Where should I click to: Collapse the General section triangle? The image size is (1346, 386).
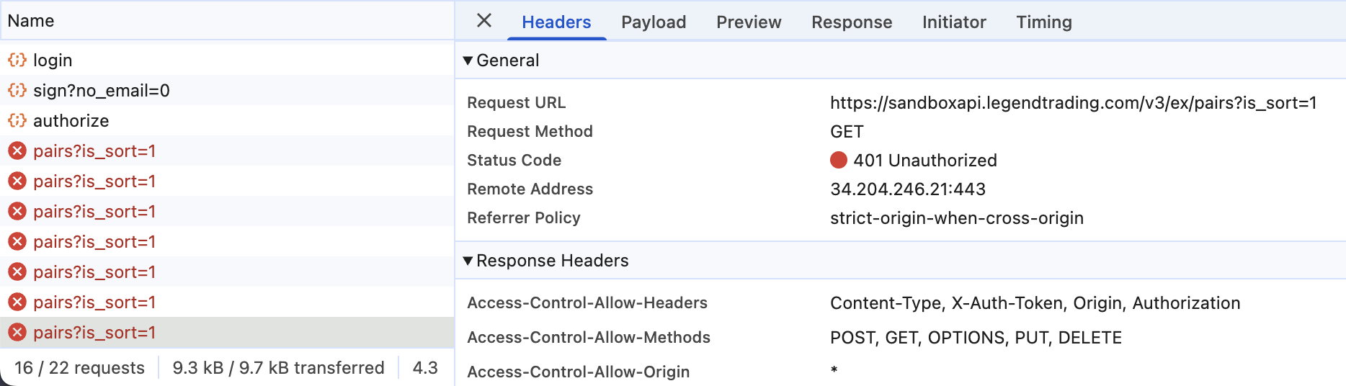[468, 60]
